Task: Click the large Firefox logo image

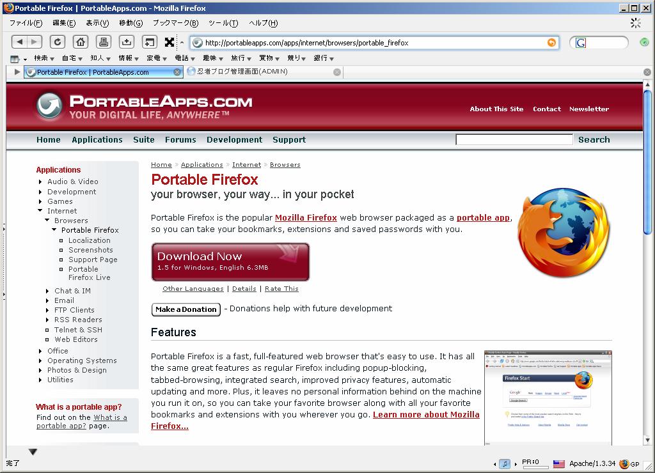Action: click(x=564, y=232)
